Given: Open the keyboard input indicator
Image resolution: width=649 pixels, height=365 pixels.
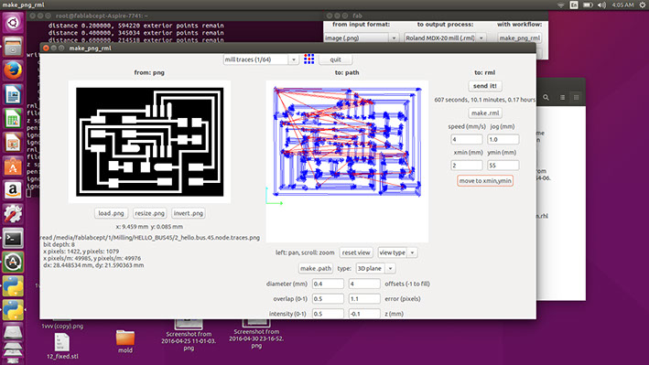Looking at the screenshot, I should tap(574, 5).
